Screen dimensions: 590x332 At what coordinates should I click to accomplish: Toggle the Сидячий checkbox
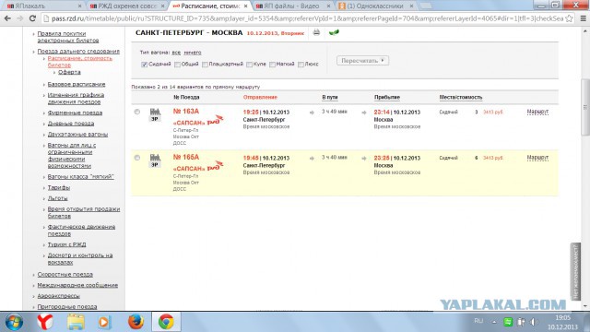coord(144,65)
